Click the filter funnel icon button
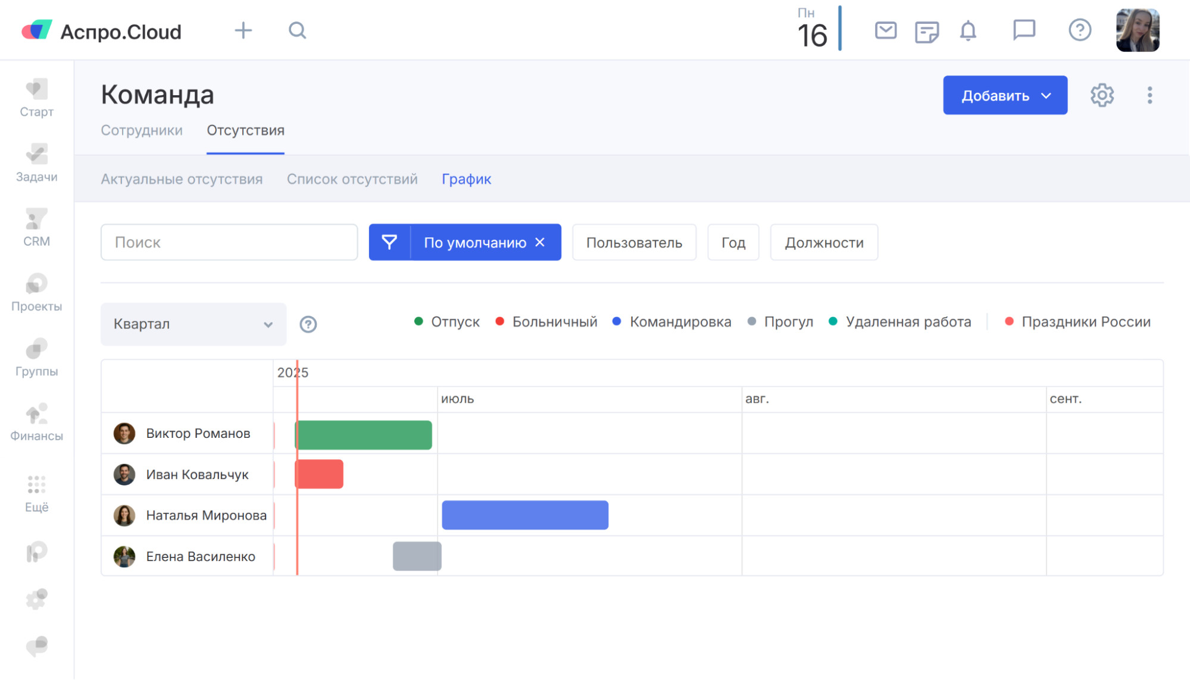The height and width of the screenshot is (680, 1190). pyautogui.click(x=389, y=242)
